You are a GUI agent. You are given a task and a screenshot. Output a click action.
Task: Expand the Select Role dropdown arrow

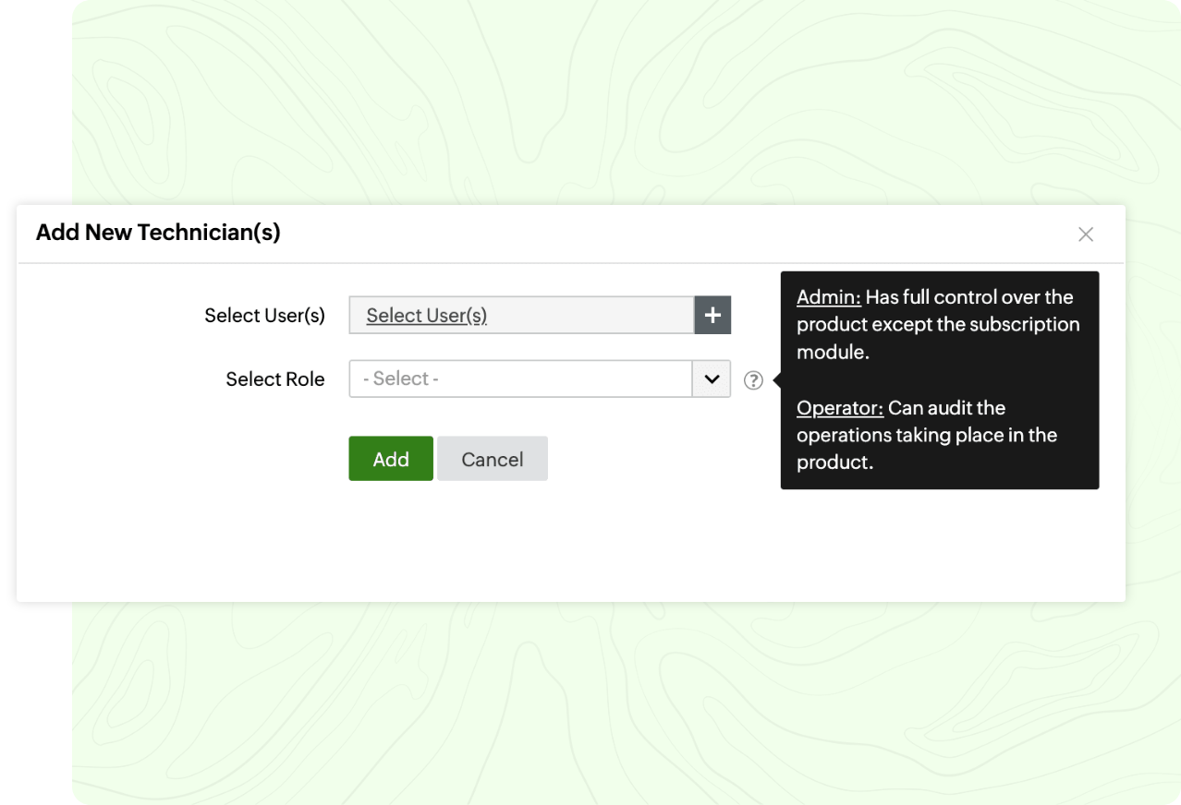pos(712,378)
